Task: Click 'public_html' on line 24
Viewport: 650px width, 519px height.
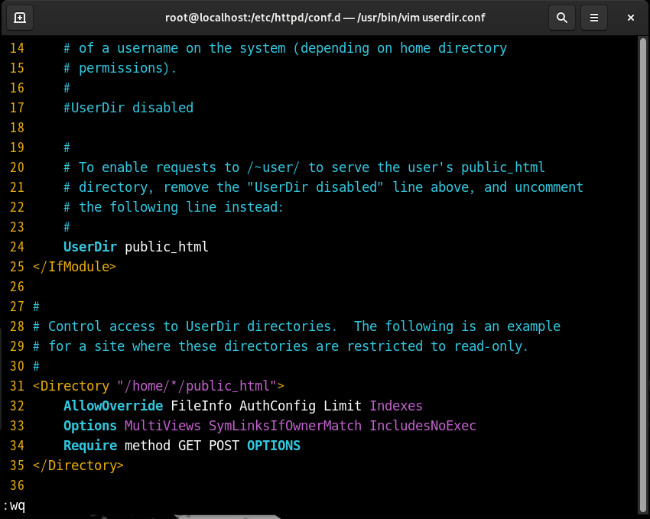Action: pyautogui.click(x=166, y=247)
